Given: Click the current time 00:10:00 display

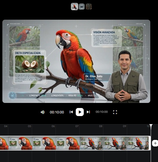Looking at the screenshot, I should (57, 112).
